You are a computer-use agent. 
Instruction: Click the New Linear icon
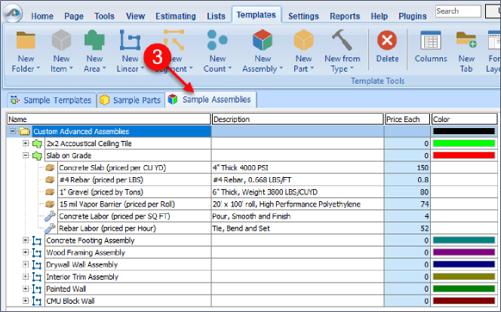point(130,40)
